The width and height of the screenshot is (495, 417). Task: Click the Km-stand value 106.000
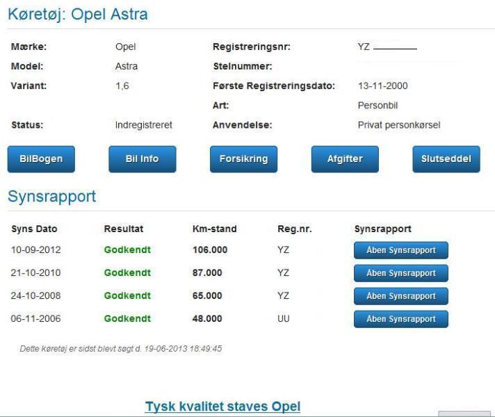tap(210, 250)
